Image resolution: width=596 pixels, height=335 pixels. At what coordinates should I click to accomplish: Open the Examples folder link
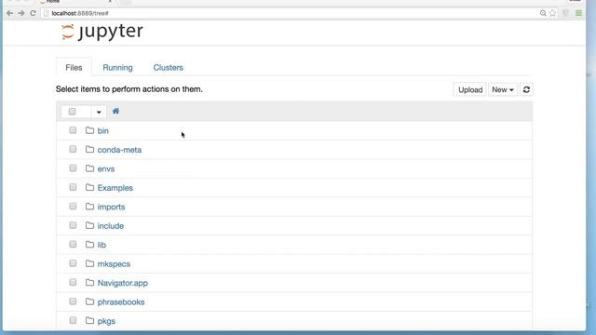[x=115, y=188]
